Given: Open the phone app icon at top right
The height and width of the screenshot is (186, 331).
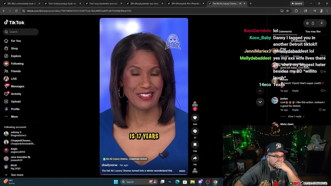Looking at the screenshot, I should [x=313, y=23].
